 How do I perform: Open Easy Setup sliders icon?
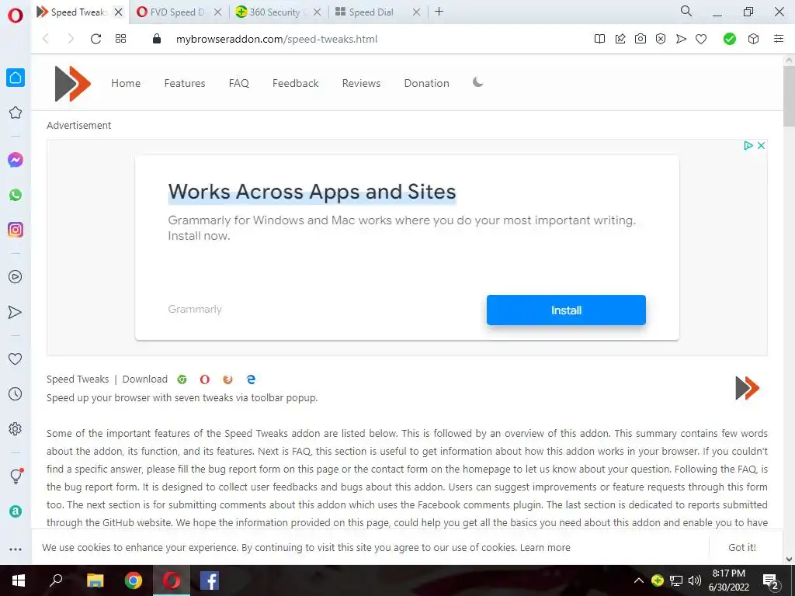(x=779, y=39)
